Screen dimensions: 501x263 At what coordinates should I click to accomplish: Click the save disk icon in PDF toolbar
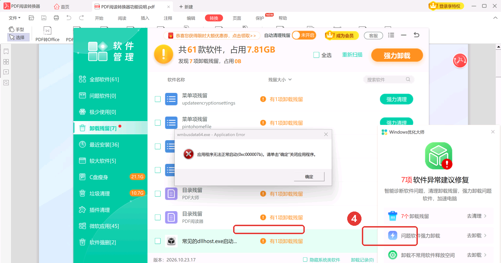[x=44, y=18]
